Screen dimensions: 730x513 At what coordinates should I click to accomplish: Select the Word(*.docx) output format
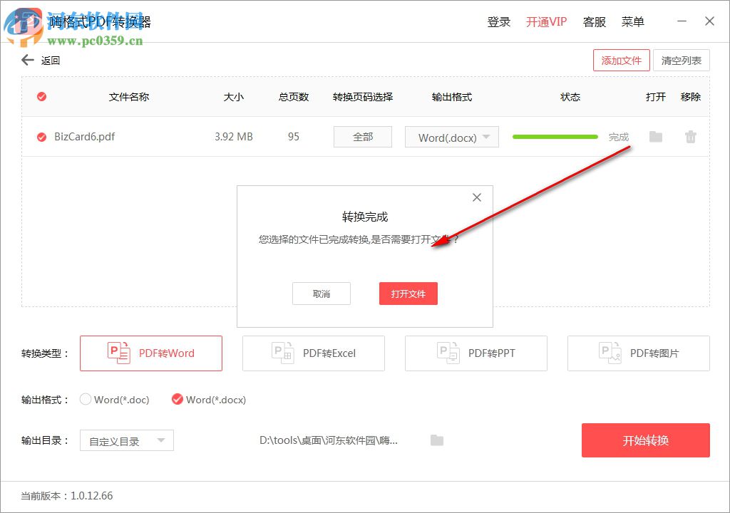177,400
